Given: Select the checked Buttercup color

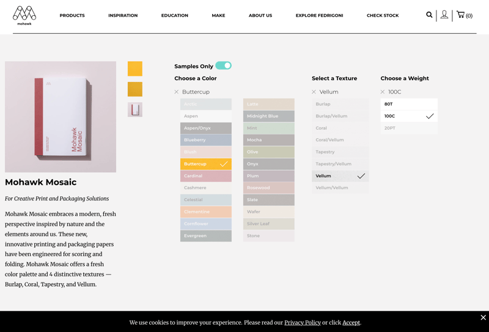Looking at the screenshot, I should (206, 164).
